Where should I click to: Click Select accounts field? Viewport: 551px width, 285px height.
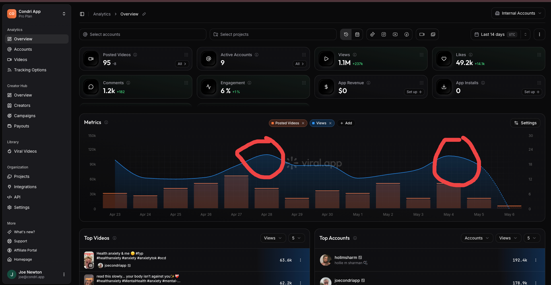pyautogui.click(x=143, y=34)
